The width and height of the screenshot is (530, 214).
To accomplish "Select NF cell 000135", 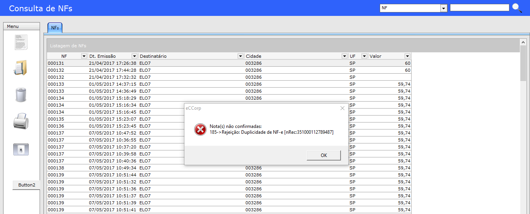I will pyautogui.click(x=68, y=119).
